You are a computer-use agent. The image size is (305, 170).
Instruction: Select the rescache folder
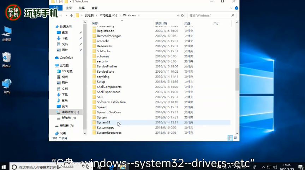[103, 41]
